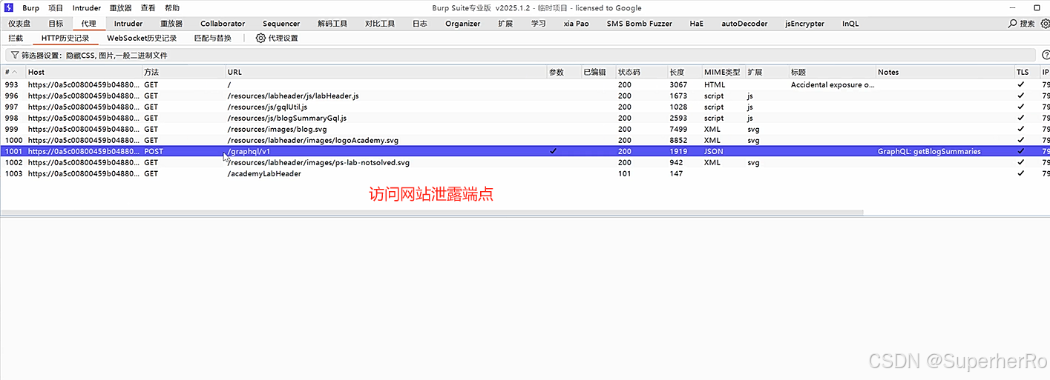Switch to the 仪表盘 tab
This screenshot has width=1050, height=380.
coord(19,24)
